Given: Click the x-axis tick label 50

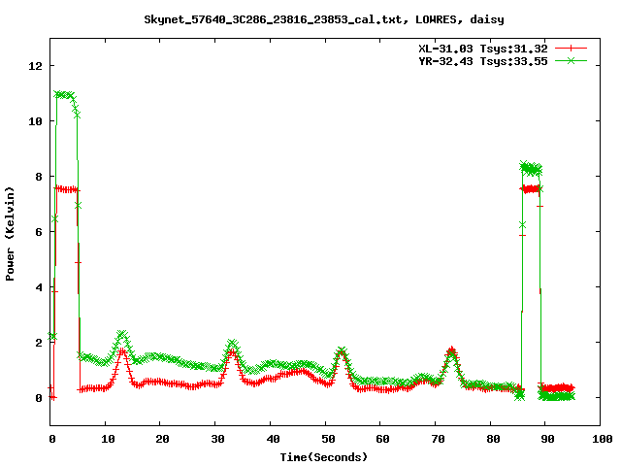Looking at the screenshot, I should pos(328,439).
